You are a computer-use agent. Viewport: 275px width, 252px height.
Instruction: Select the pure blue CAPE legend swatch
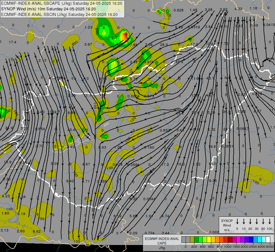[x=251, y=239]
